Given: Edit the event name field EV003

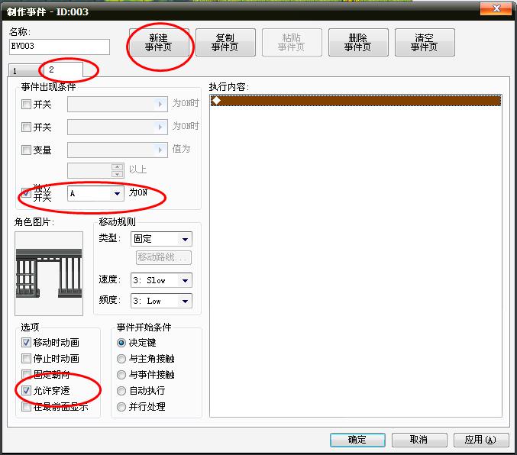Looking at the screenshot, I should tap(60, 47).
